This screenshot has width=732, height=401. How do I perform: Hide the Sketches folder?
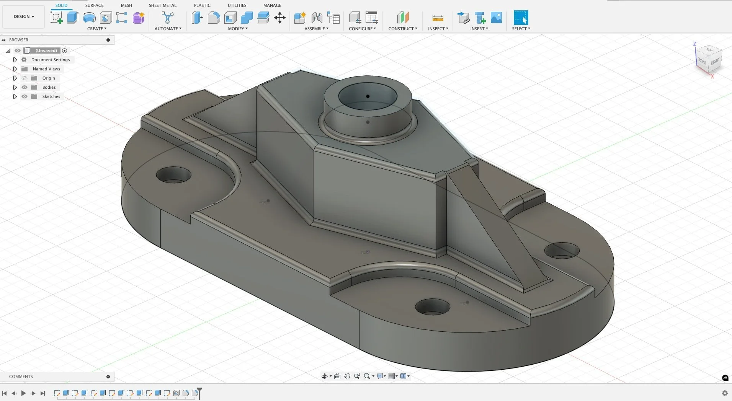tap(25, 96)
